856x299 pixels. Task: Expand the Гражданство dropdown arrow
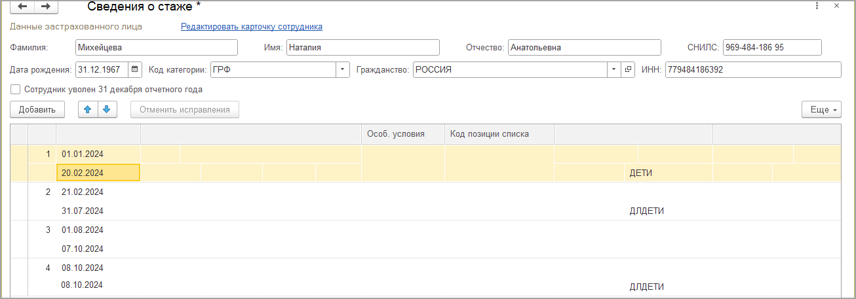pos(614,69)
